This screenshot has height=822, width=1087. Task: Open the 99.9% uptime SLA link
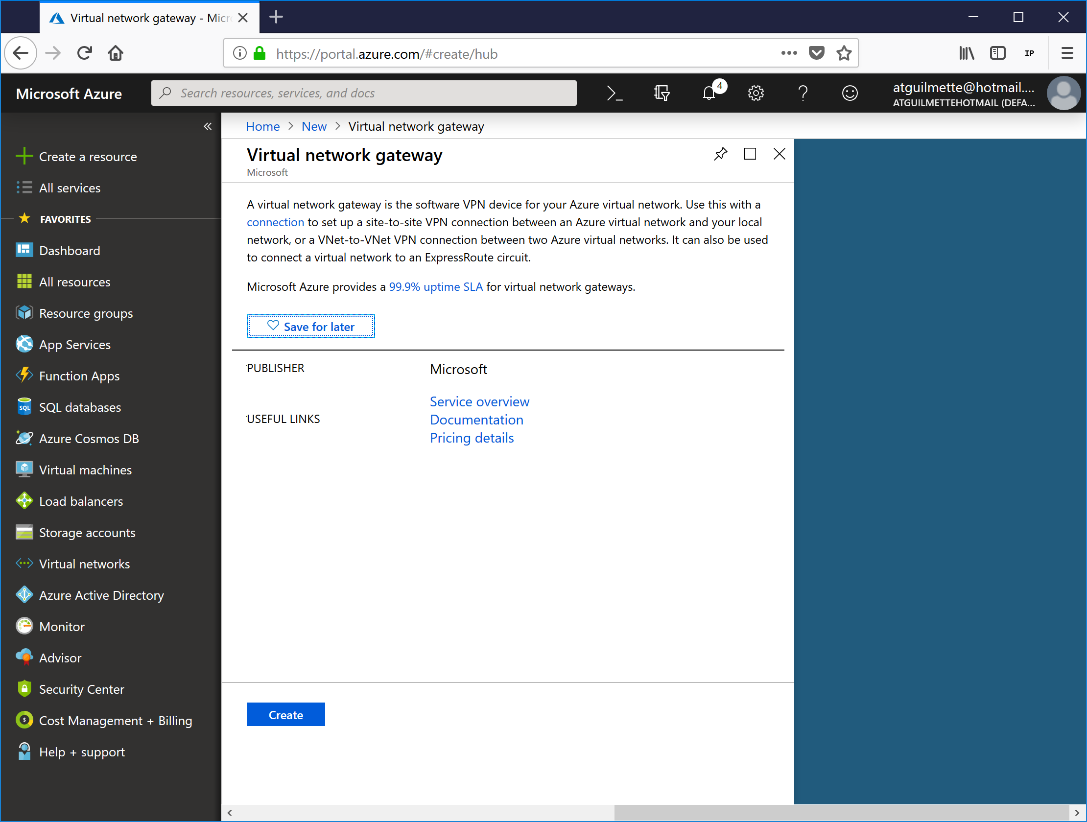(x=436, y=286)
